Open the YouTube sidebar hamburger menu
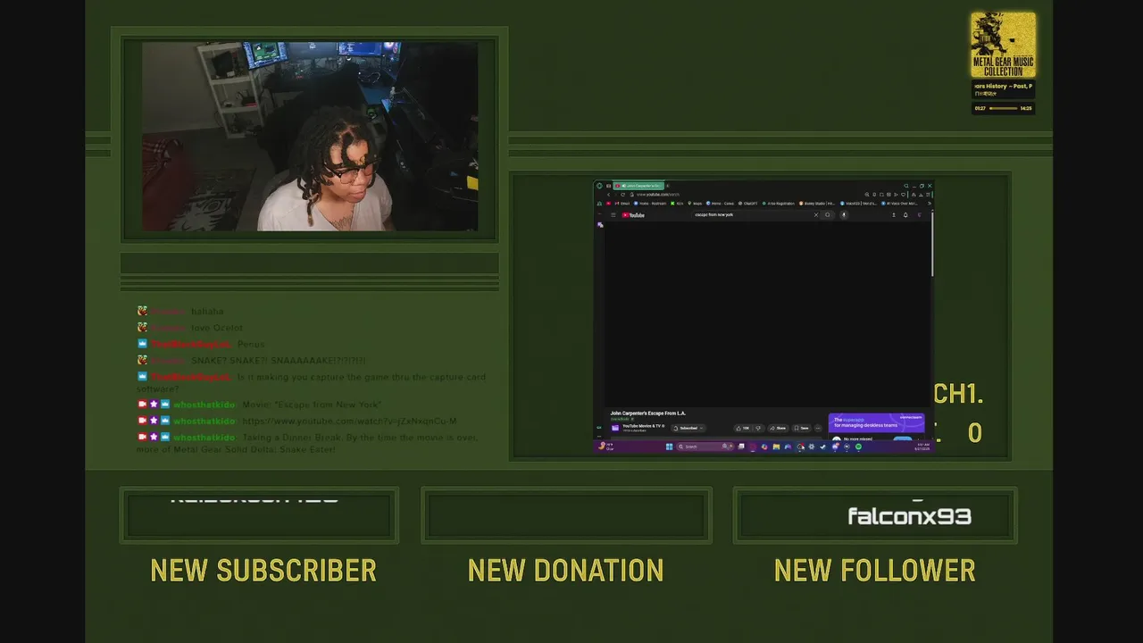The image size is (1143, 643). pos(613,215)
